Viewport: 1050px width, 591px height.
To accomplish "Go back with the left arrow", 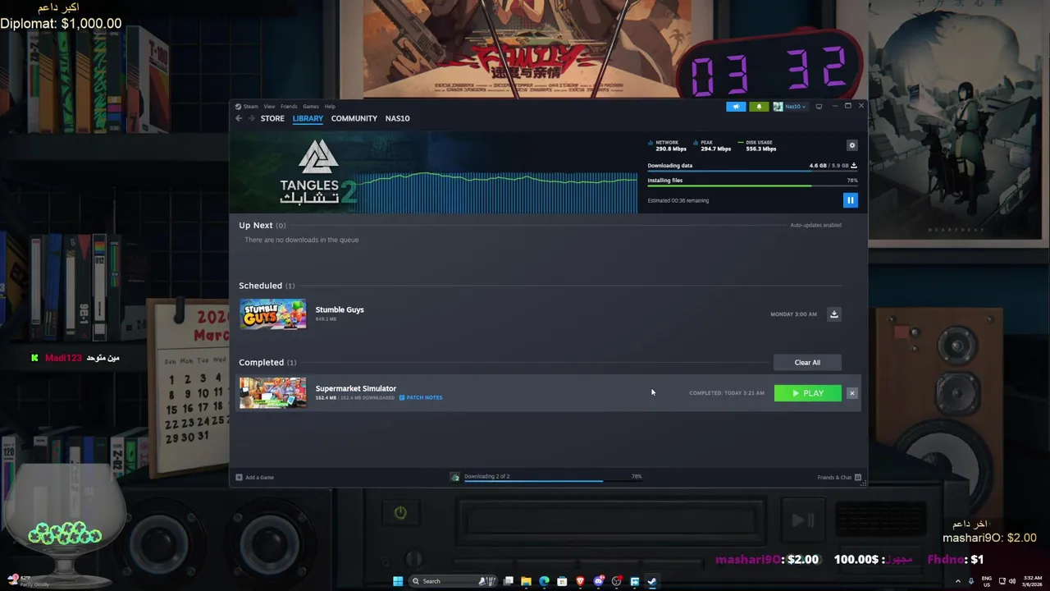I will click(x=239, y=118).
